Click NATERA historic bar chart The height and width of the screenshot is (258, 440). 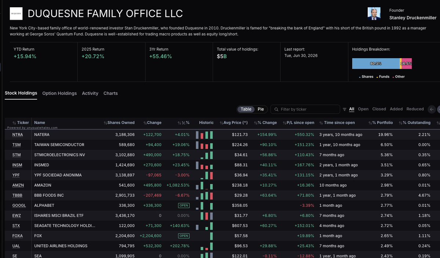(204, 135)
